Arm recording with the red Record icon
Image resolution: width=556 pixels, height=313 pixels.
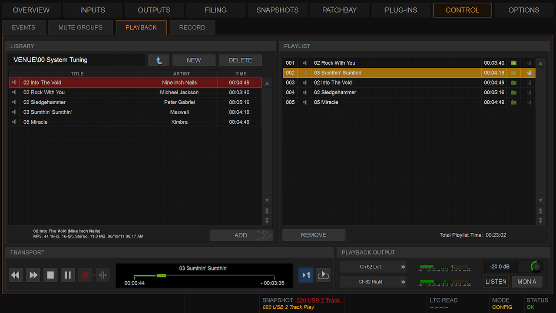tap(85, 275)
